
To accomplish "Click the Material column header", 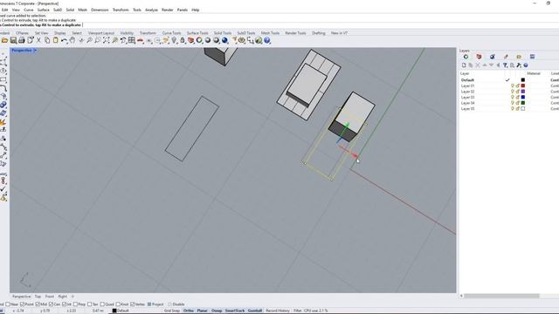I will pyautogui.click(x=534, y=73).
